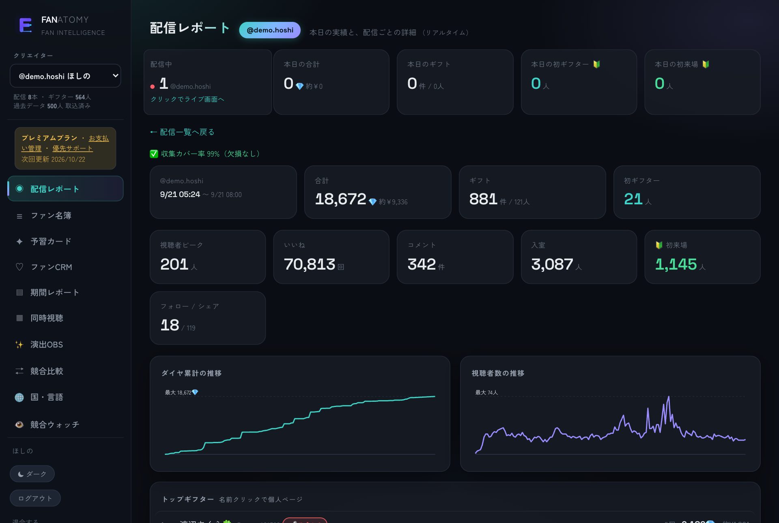
Task: Click the beginner badge in 初来場 card
Action: (x=659, y=245)
